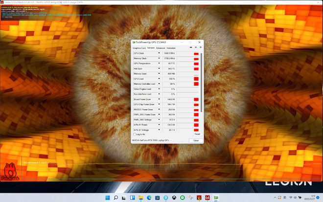Open Microsoft Edge from taskbar
323x202 pixels.
(x=149, y=198)
